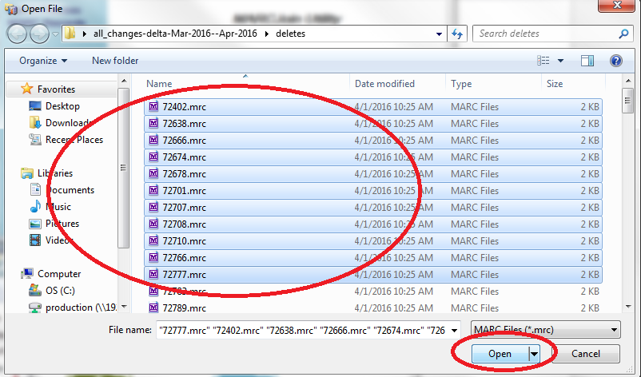This screenshot has height=377, width=641.
Task: Sort files by Date modified column
Action: pyautogui.click(x=384, y=84)
